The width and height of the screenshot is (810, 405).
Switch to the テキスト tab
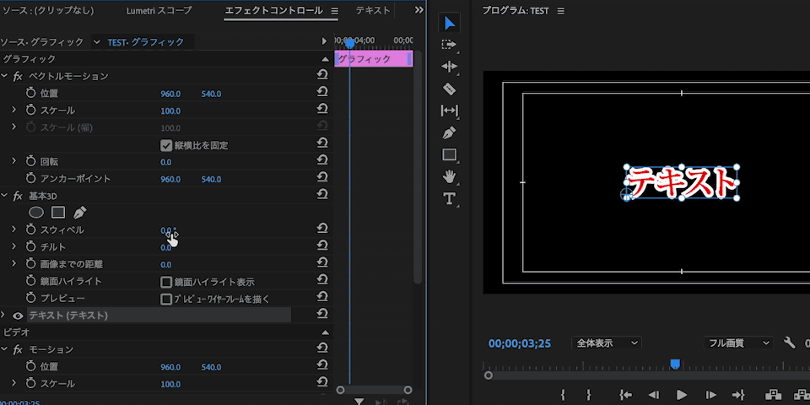373,10
